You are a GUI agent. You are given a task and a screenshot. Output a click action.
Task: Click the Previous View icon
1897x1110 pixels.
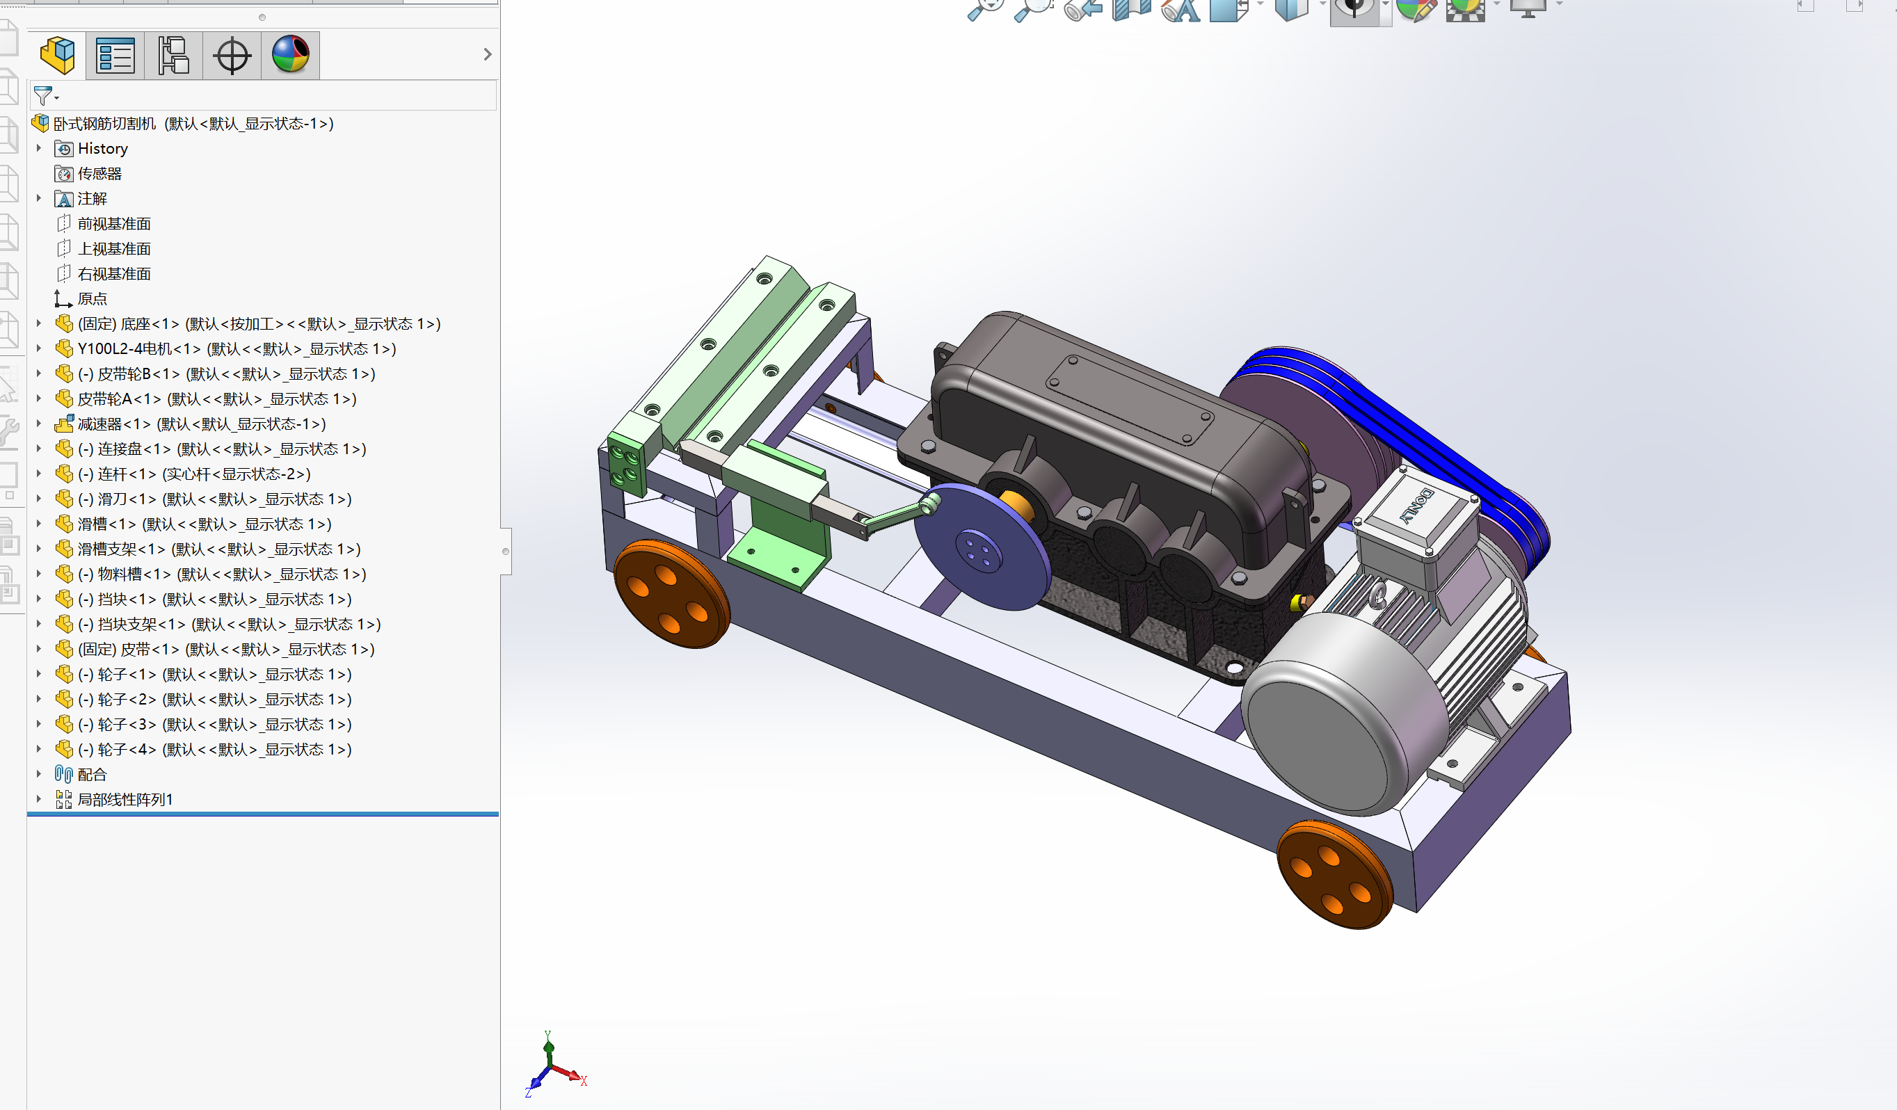[1082, 9]
